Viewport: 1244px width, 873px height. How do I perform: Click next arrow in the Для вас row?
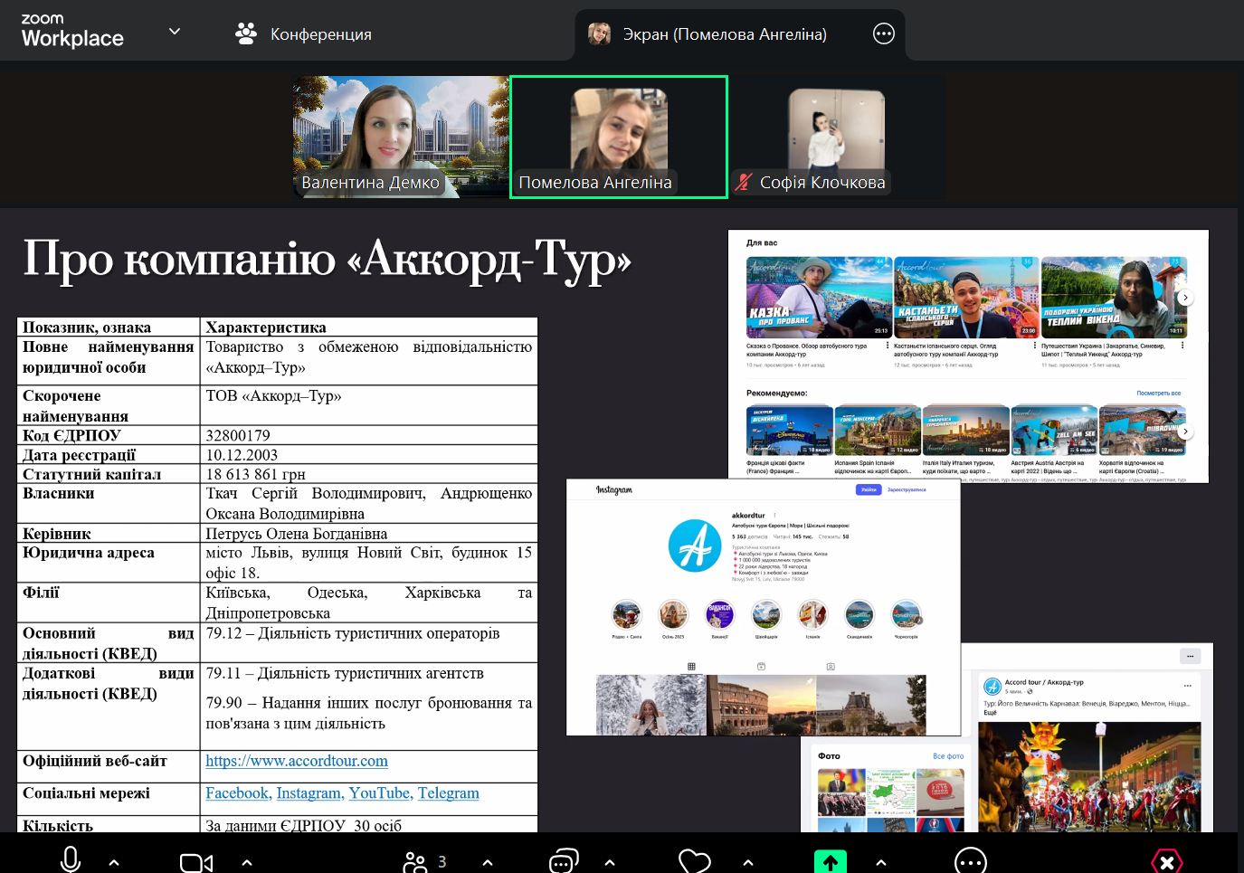(x=1185, y=298)
